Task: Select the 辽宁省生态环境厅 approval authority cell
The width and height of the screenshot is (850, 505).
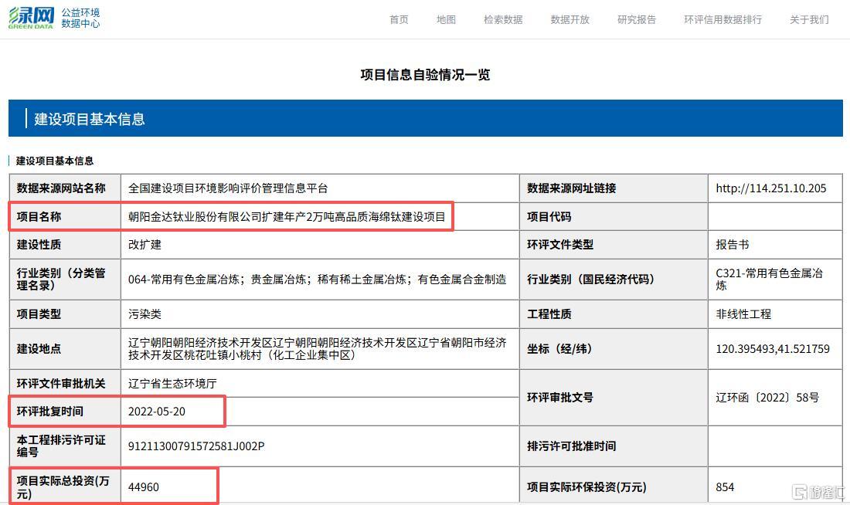Action: click(x=320, y=383)
